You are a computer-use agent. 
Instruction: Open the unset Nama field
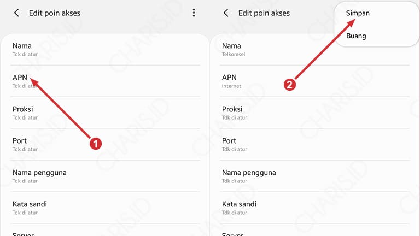click(22, 49)
